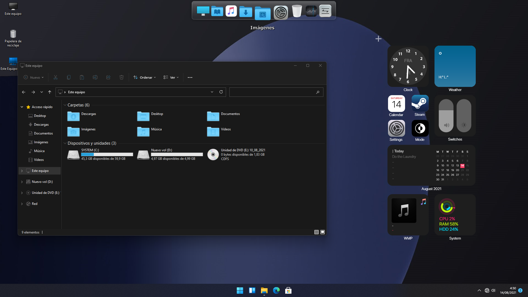Open the book library folder in dock

pos(217,11)
